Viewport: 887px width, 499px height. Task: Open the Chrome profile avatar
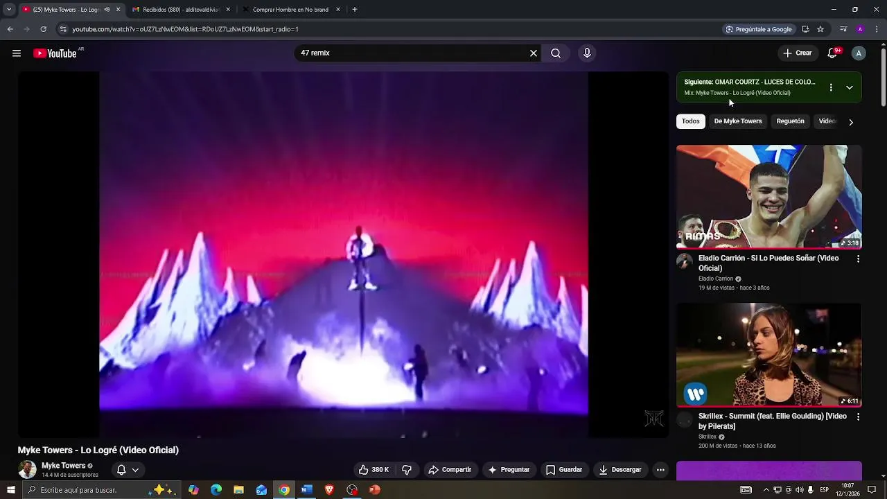pyautogui.click(x=860, y=29)
